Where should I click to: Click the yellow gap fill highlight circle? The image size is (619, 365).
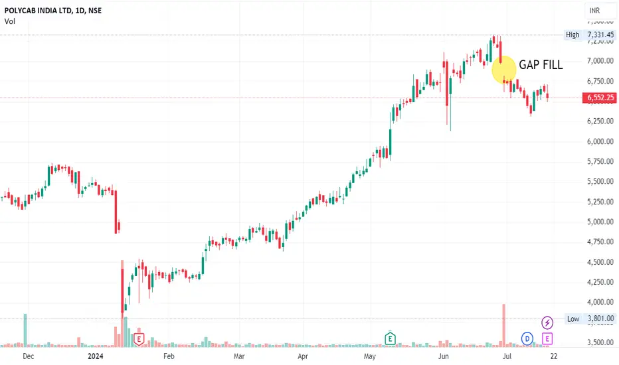pos(503,70)
